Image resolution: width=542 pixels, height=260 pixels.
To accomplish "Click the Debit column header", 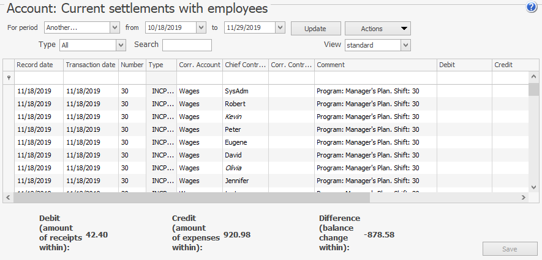I will coord(464,65).
